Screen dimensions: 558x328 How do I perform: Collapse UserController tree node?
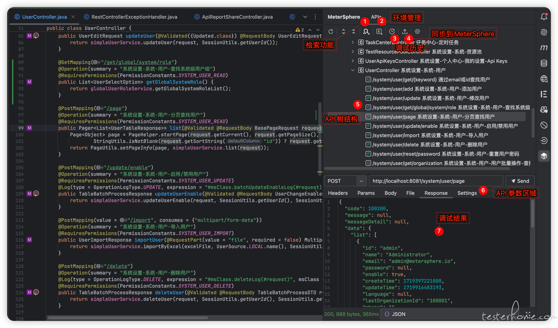(352, 70)
